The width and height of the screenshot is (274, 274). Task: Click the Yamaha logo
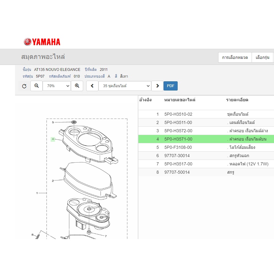coord(42,42)
